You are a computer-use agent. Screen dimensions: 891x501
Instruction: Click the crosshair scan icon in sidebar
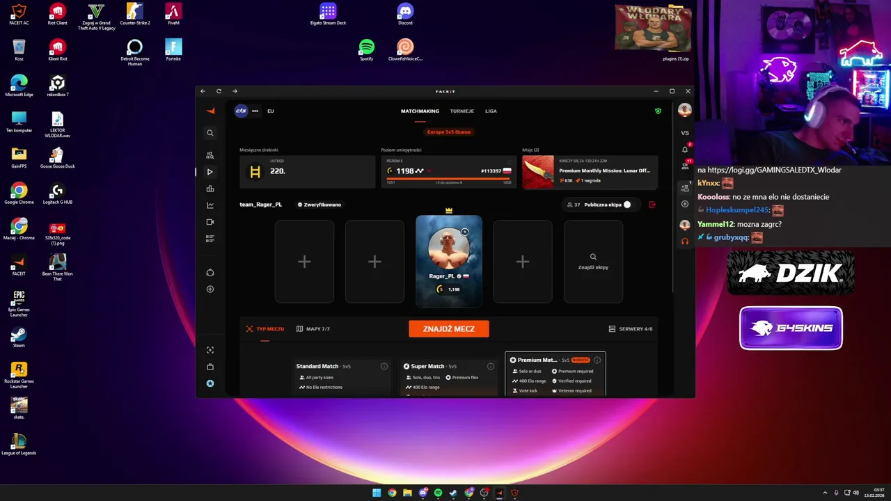coord(210,350)
